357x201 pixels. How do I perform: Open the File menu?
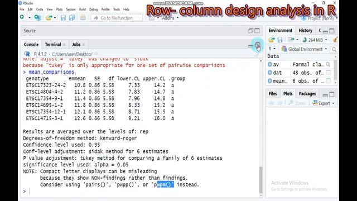22,9
